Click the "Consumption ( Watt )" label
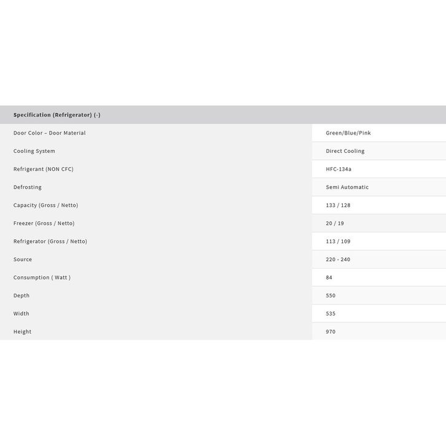This screenshot has width=446, height=446. 42,278
